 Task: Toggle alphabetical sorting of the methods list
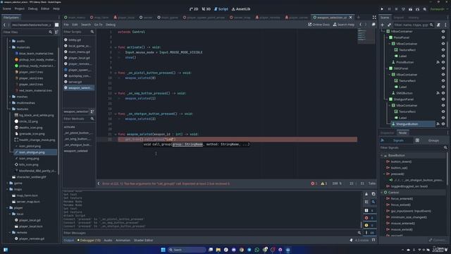[92, 111]
